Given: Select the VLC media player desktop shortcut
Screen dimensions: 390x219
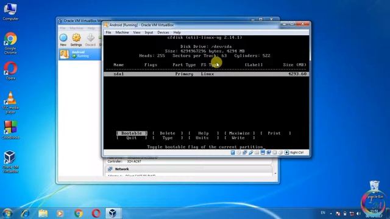Looking at the screenshot, I should [10, 103].
